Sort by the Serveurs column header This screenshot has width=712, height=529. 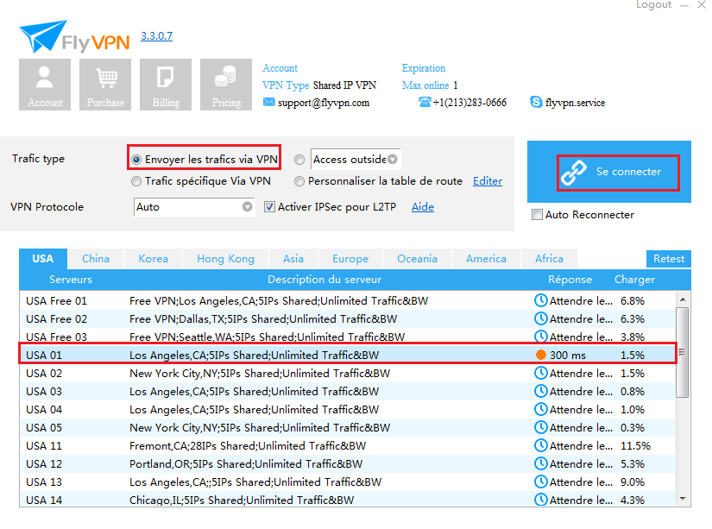coord(71,280)
